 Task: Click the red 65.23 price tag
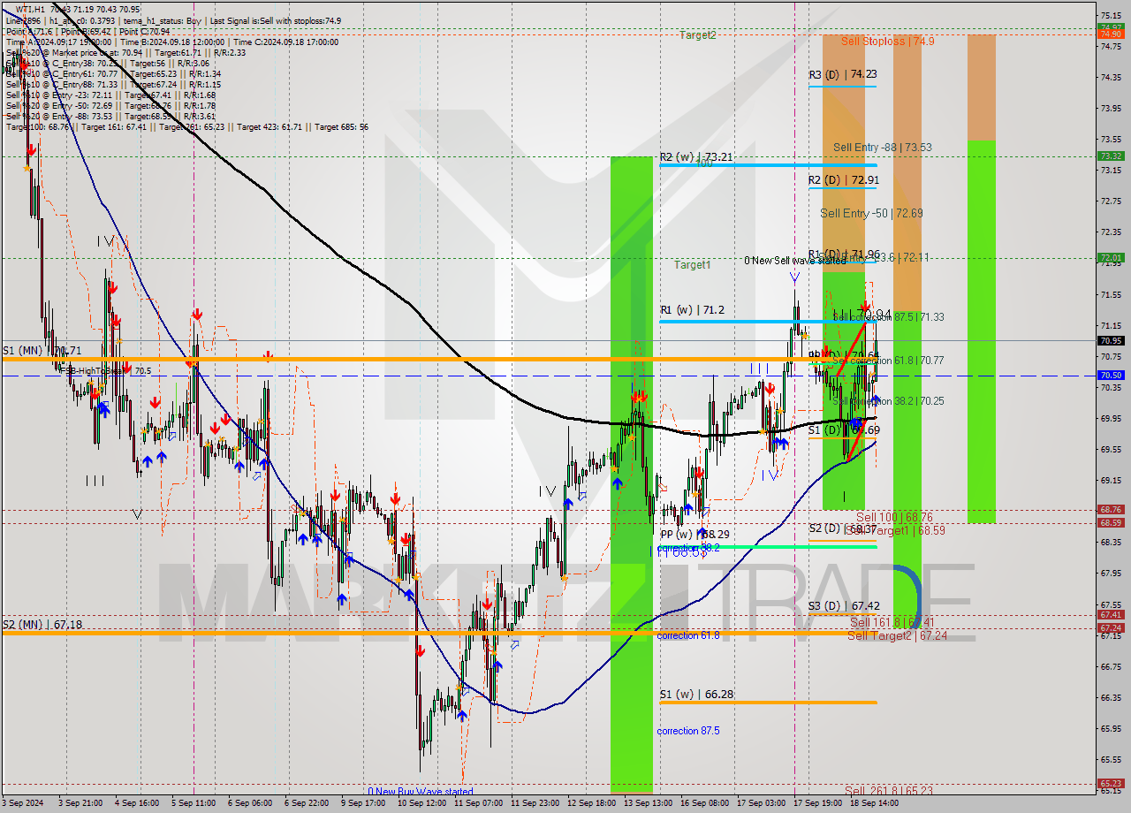point(1111,783)
